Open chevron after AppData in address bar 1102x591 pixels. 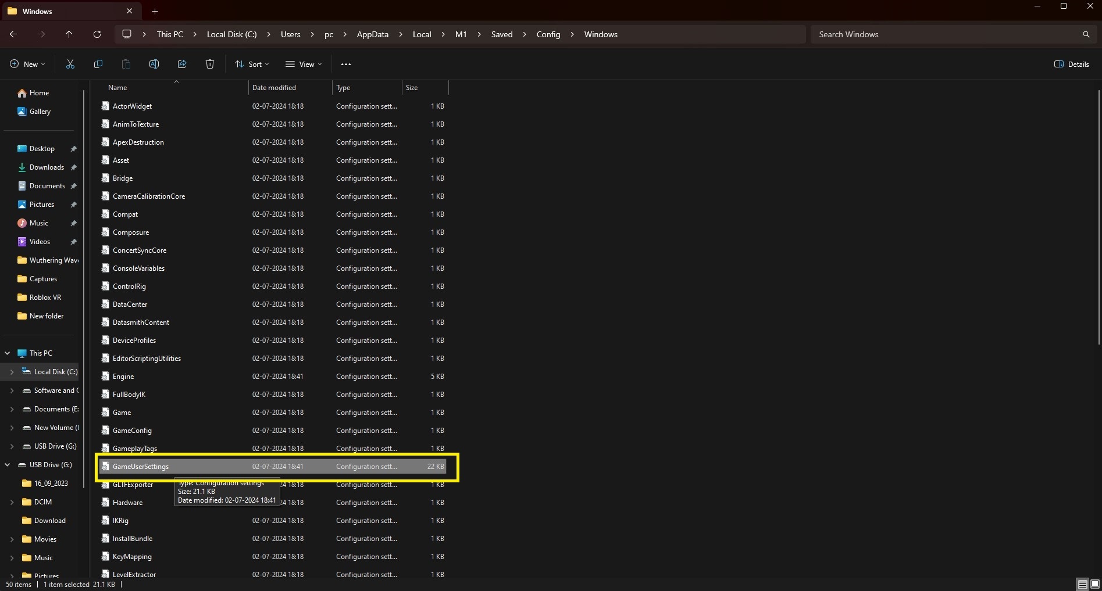(x=401, y=34)
